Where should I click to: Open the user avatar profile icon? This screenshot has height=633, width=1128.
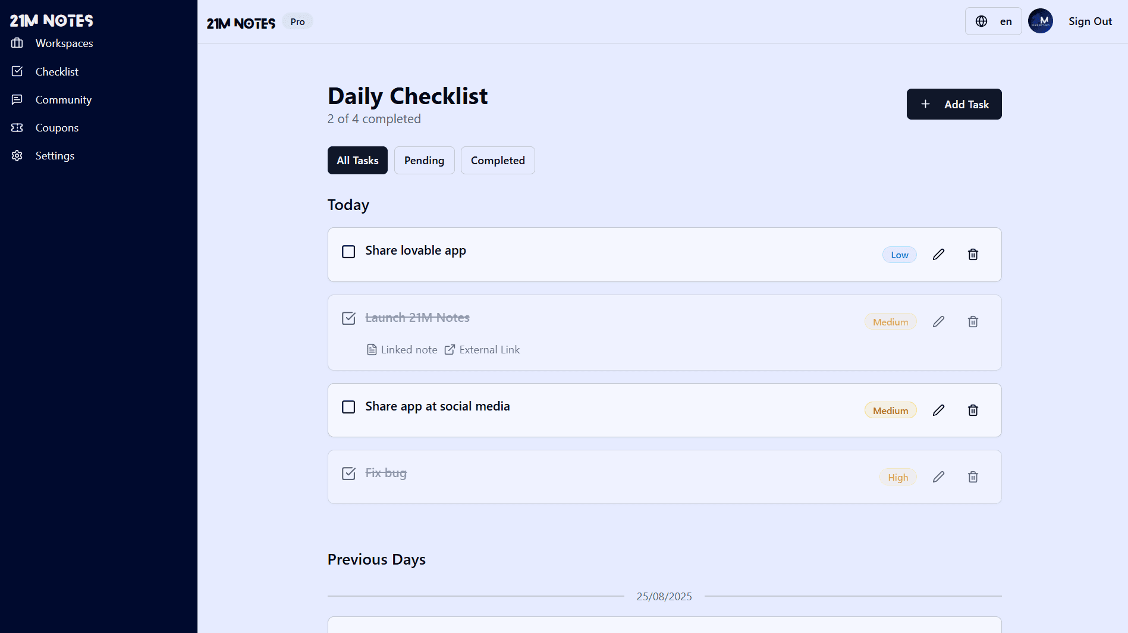[x=1040, y=21]
